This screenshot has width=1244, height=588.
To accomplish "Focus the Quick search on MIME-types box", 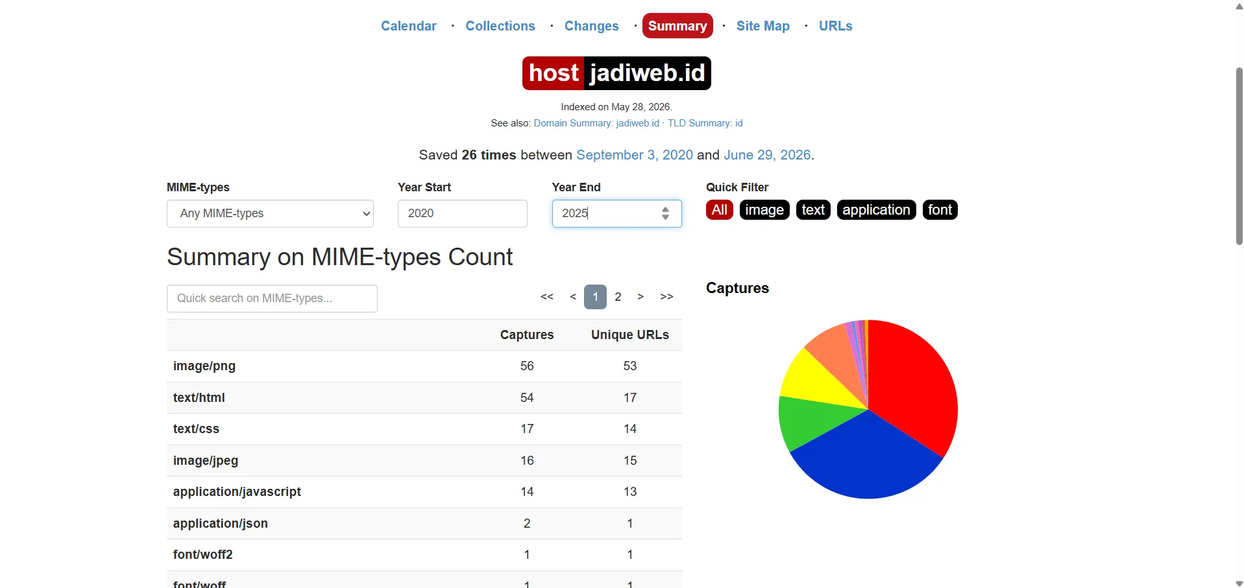I will point(272,298).
